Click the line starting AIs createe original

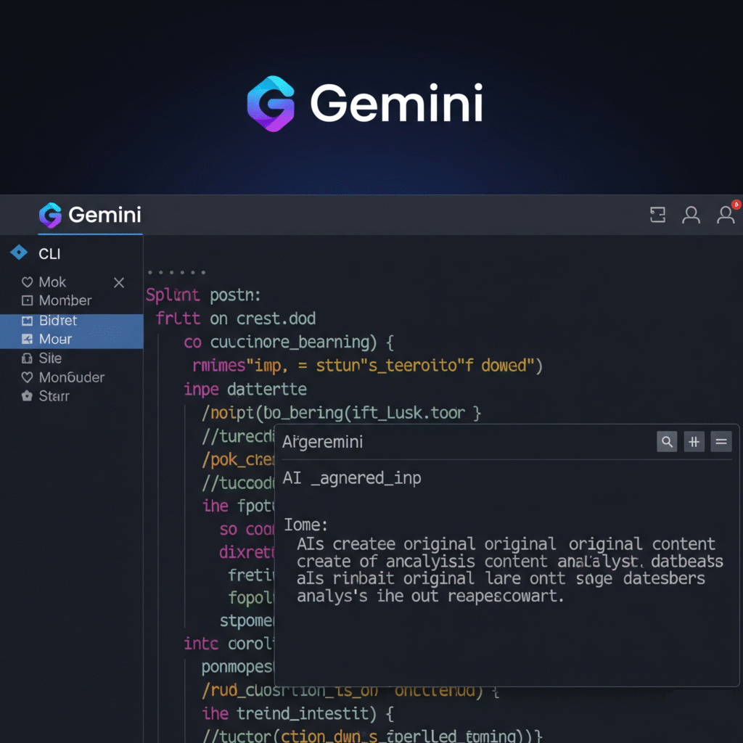coord(506,544)
